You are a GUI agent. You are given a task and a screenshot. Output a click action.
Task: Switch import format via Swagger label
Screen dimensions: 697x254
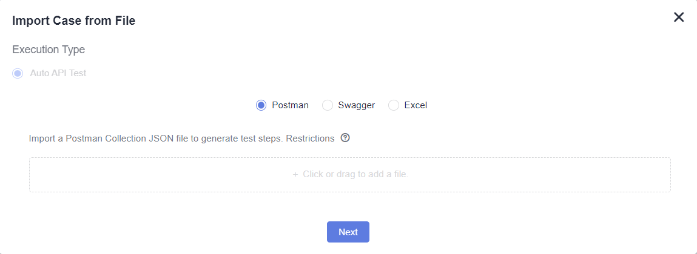pos(357,105)
